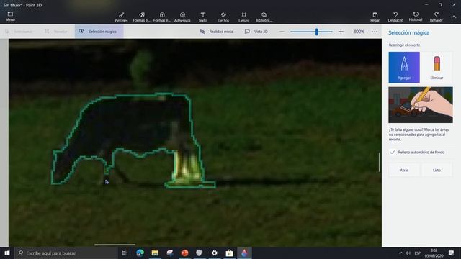Viewport: 461px width, 259px height.
Task: Click the Listo button
Action: (437, 170)
